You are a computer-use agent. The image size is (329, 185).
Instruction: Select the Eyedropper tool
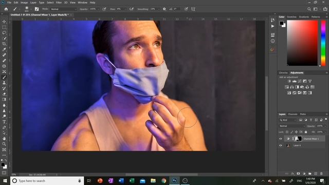point(4,49)
